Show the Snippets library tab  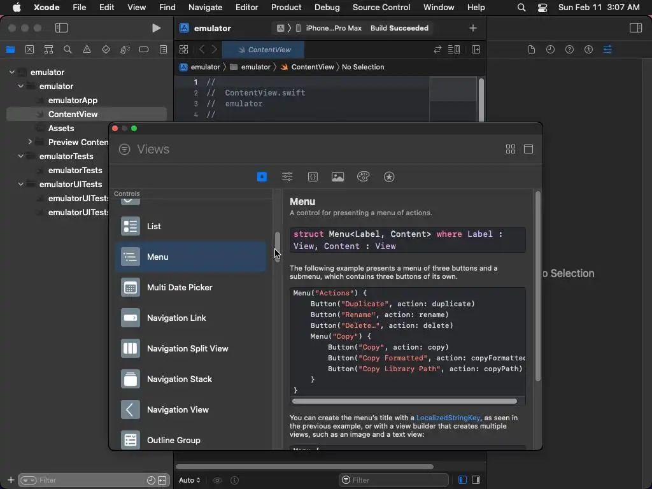point(313,177)
